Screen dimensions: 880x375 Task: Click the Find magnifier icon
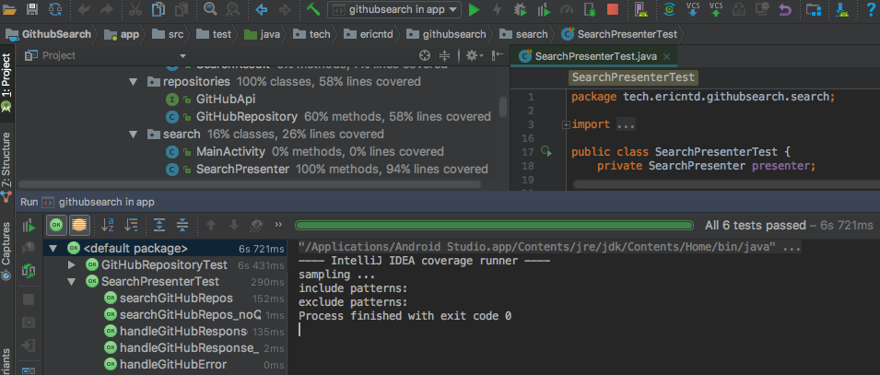click(210, 9)
